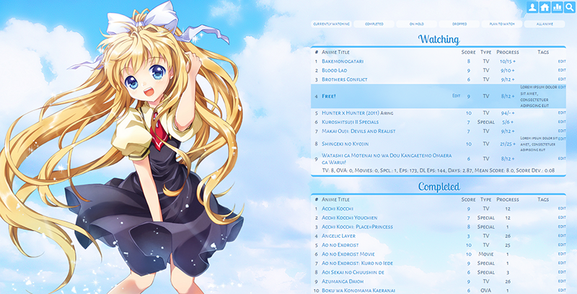Image resolution: width=577 pixels, height=294 pixels.
Task: Switch to the Completed tab
Action: coord(374,24)
